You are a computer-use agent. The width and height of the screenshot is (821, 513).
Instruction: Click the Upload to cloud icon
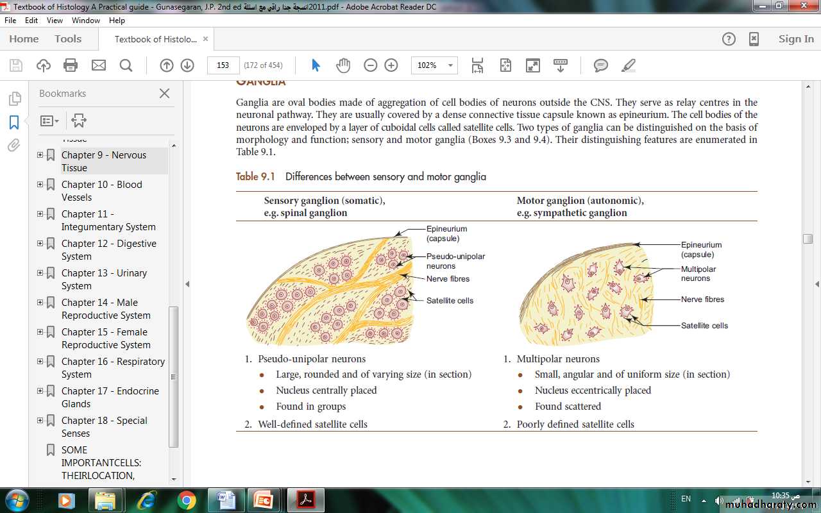[44, 65]
